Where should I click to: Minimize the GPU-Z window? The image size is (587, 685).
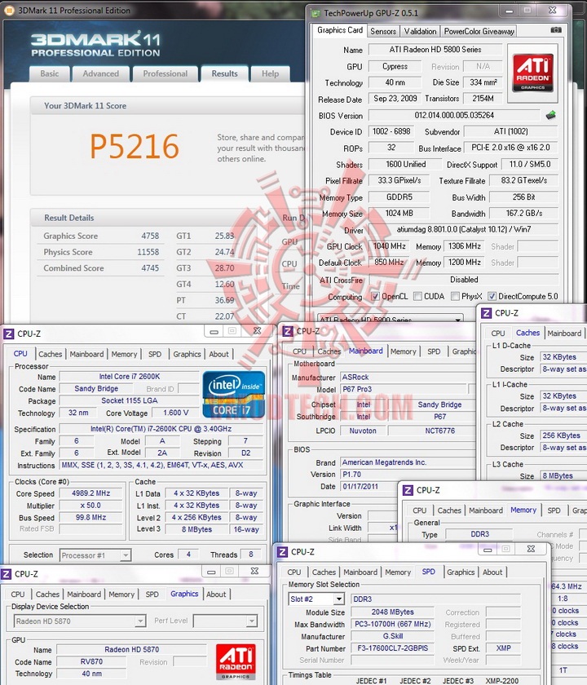510,11
